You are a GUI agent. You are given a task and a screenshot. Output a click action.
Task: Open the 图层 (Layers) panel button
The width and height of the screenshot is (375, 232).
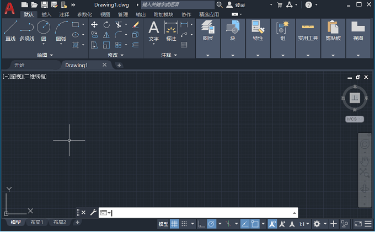[207, 30]
